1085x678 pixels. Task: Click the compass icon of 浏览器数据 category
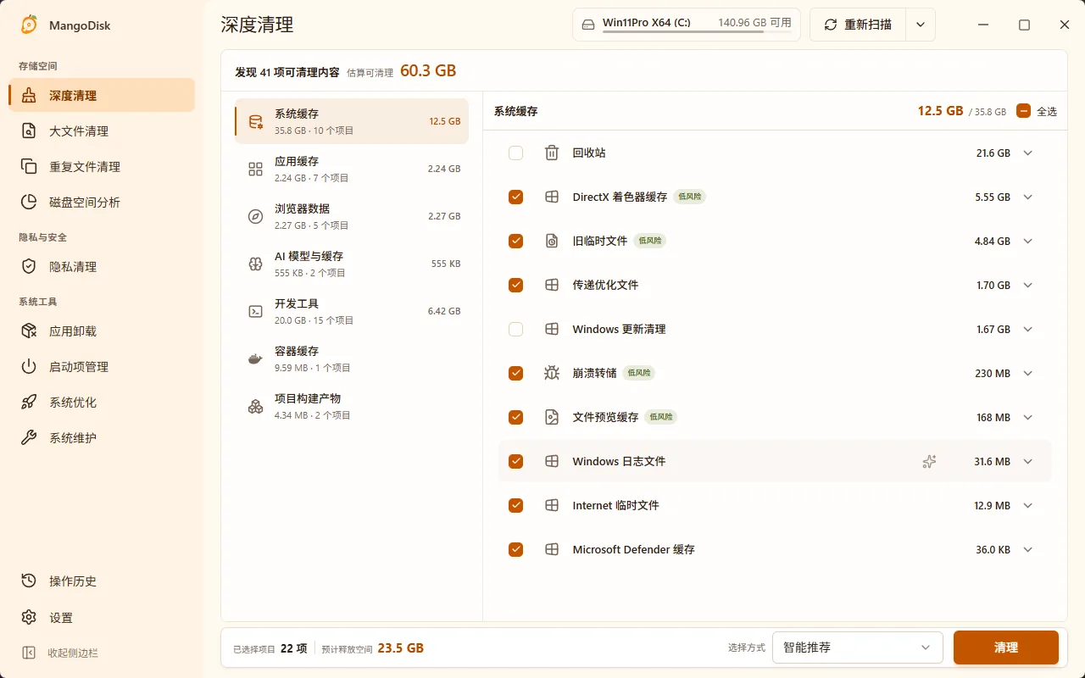tap(255, 217)
